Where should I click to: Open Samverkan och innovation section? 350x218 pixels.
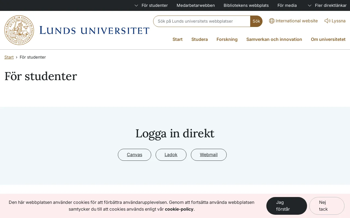tap(274, 39)
